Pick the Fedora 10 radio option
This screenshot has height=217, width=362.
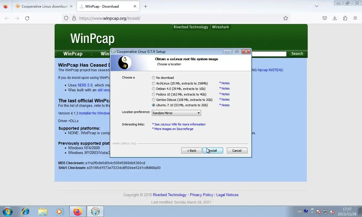tap(179, 94)
